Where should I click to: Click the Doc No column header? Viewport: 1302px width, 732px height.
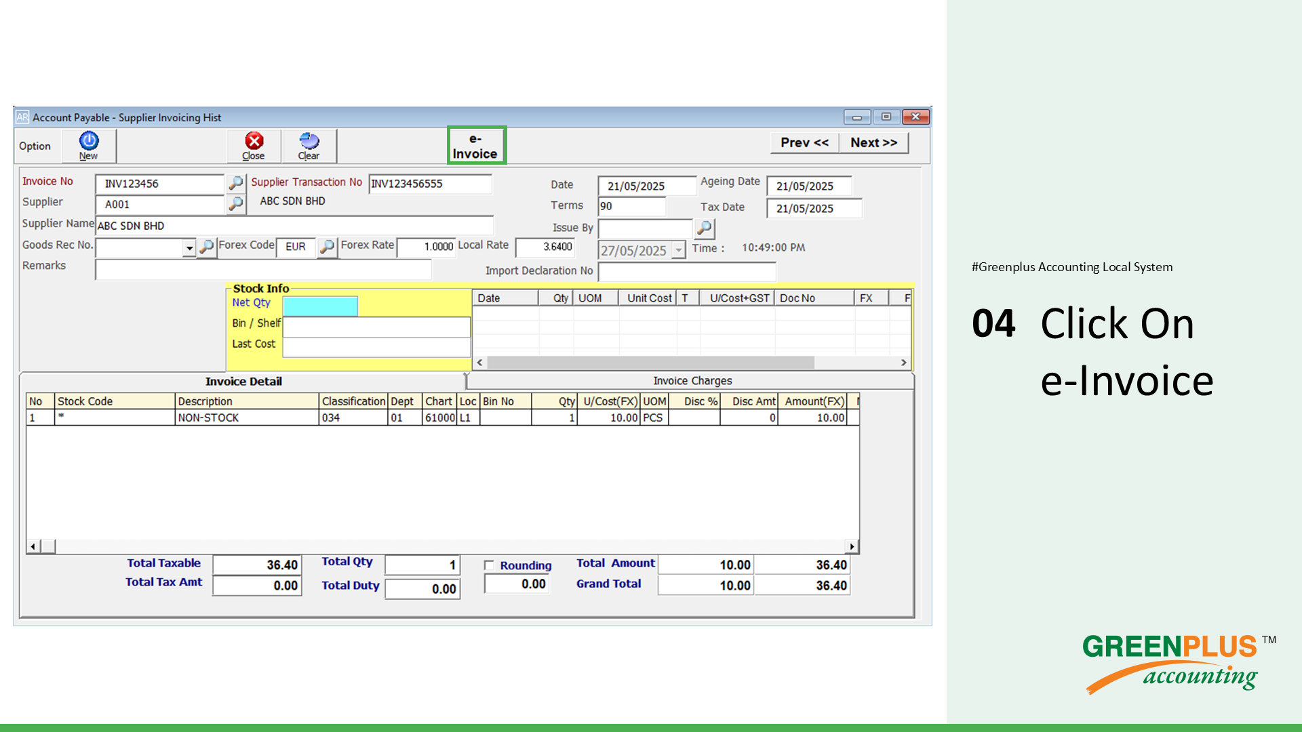pyautogui.click(x=814, y=298)
